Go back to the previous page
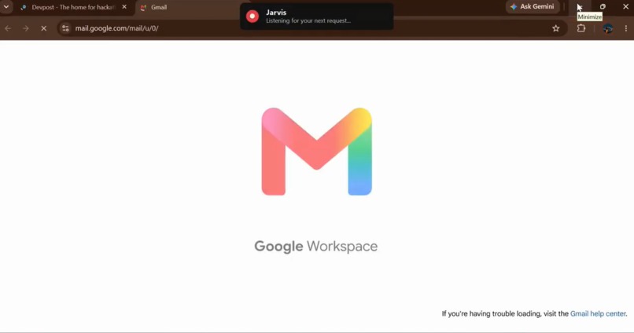The height and width of the screenshot is (333, 634). pos(8,28)
